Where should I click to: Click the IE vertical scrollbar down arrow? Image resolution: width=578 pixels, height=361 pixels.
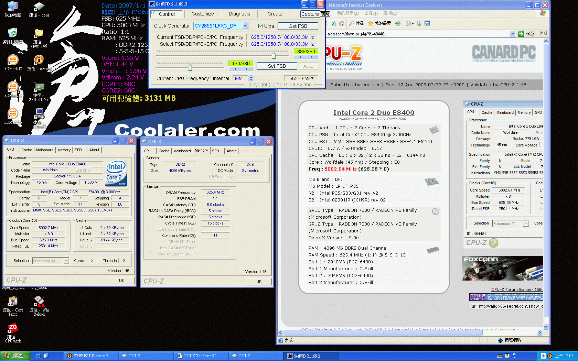click(546, 327)
